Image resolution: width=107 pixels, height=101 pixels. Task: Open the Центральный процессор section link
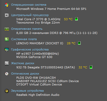coord(30,15)
